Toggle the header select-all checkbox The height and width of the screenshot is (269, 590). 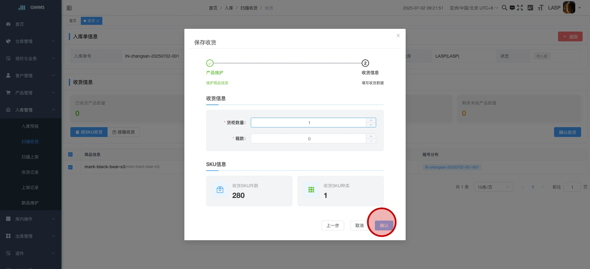click(x=70, y=154)
